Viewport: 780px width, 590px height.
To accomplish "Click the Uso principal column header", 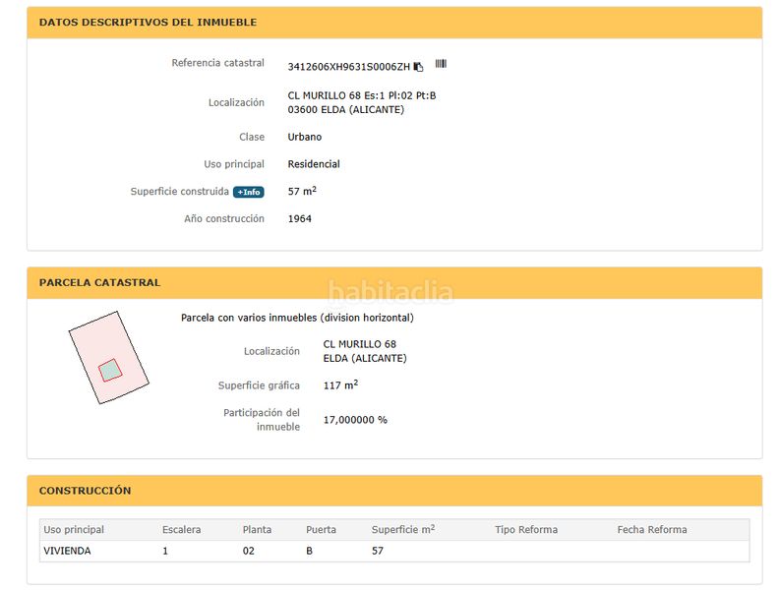I will [x=74, y=530].
